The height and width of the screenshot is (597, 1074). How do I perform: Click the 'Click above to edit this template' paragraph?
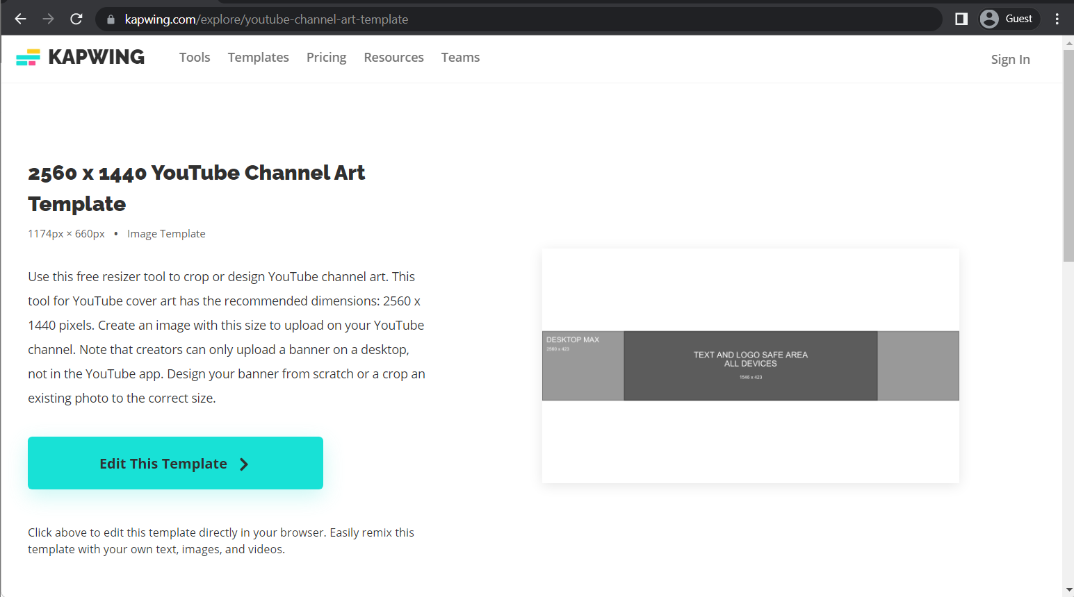point(221,541)
